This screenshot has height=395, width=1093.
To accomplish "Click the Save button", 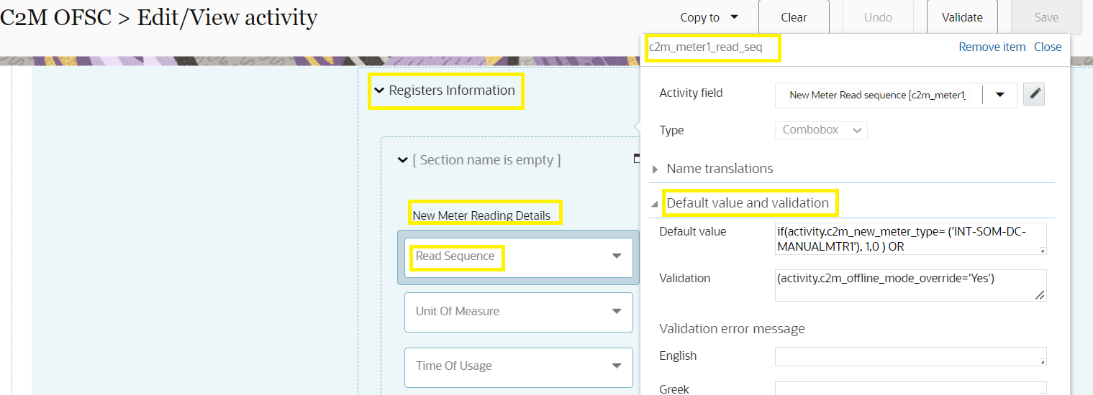I will point(1046,17).
